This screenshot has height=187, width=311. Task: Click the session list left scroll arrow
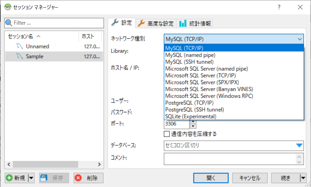[9, 164]
